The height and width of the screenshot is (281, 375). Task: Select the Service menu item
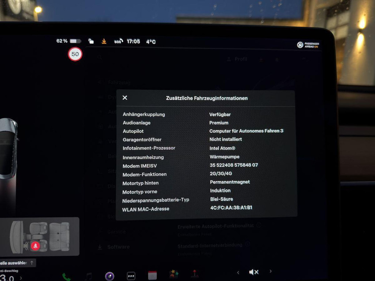[116, 232]
